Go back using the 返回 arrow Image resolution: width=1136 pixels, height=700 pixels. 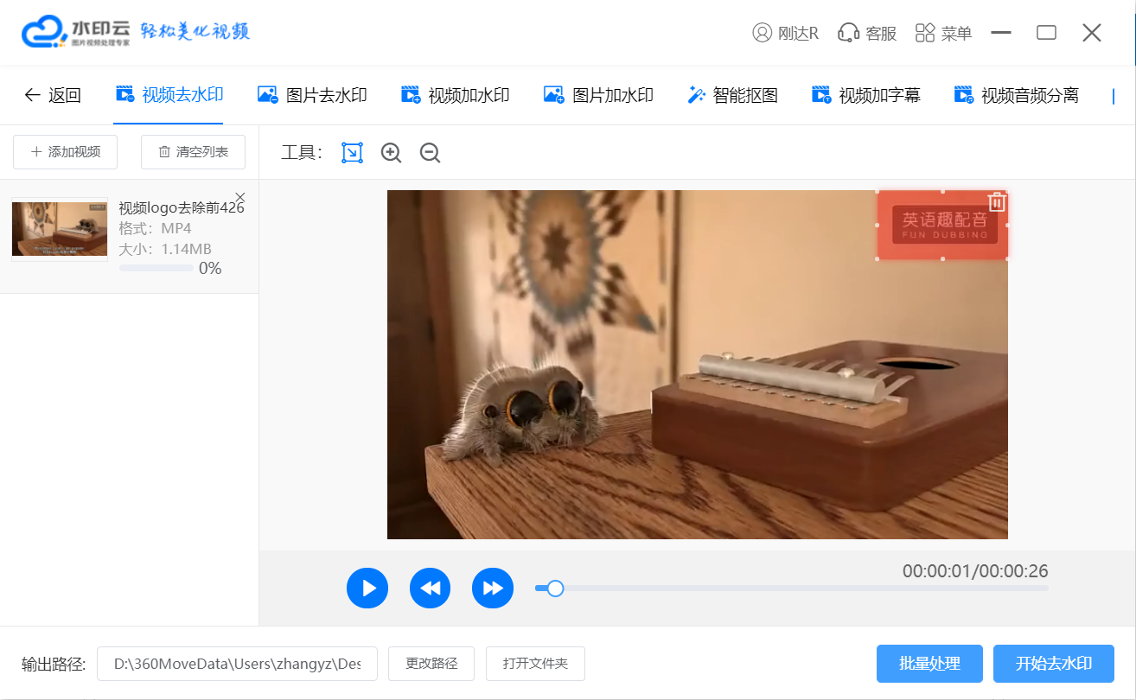click(x=53, y=95)
